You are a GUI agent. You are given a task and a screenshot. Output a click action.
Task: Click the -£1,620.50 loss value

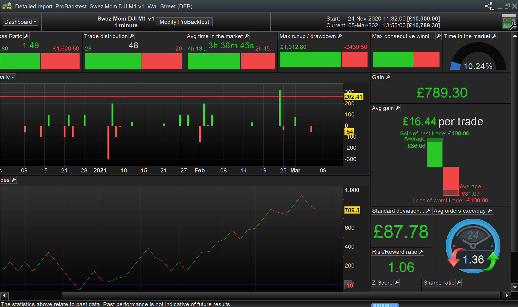(x=65, y=49)
